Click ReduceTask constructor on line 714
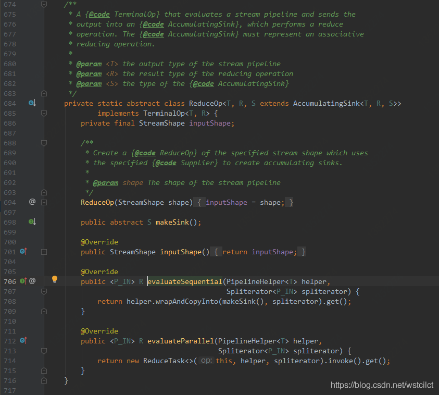This screenshot has width=439, height=395. point(164,361)
